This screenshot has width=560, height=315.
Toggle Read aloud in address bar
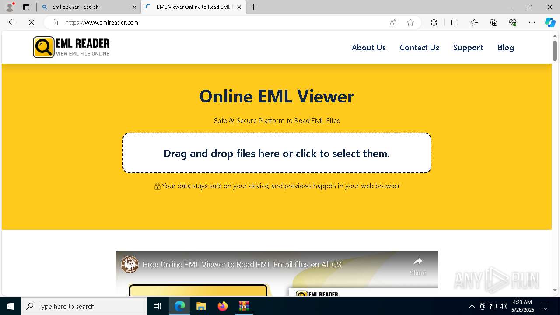(x=393, y=22)
